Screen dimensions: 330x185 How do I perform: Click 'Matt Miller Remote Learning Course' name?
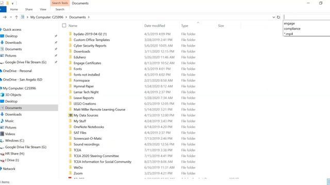(100, 109)
